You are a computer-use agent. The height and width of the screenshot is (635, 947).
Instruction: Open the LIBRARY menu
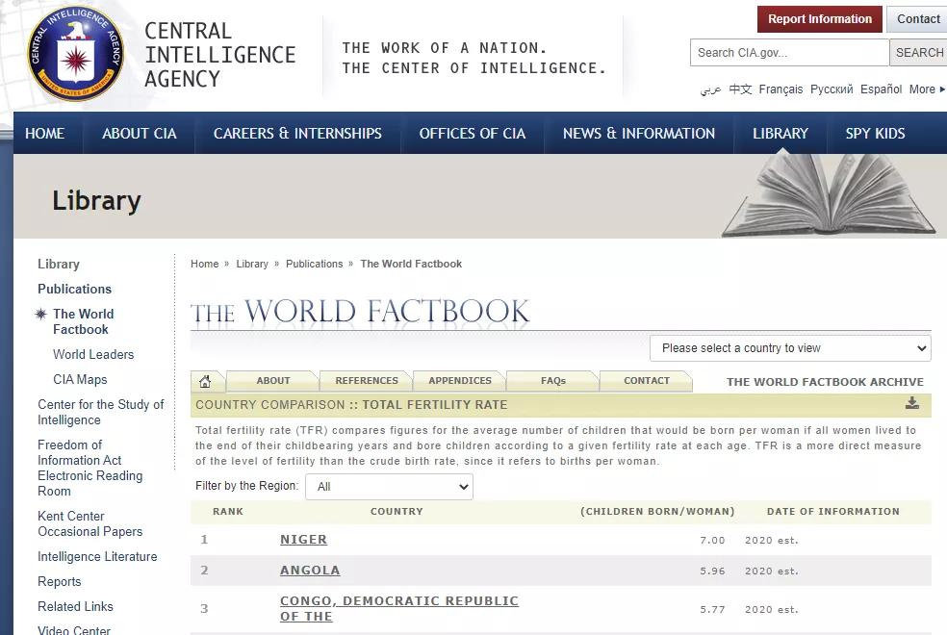[781, 134]
